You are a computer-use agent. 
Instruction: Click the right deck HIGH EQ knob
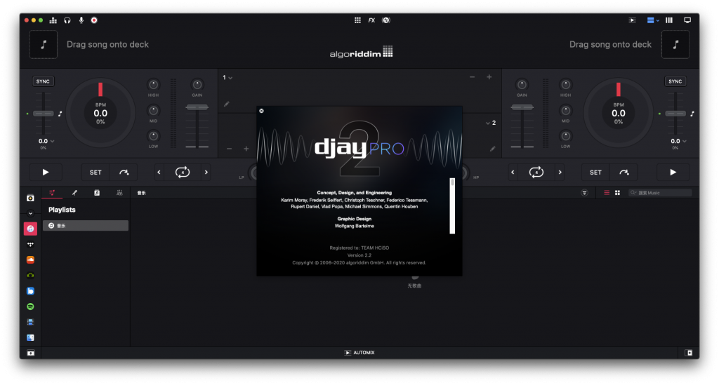[566, 84]
